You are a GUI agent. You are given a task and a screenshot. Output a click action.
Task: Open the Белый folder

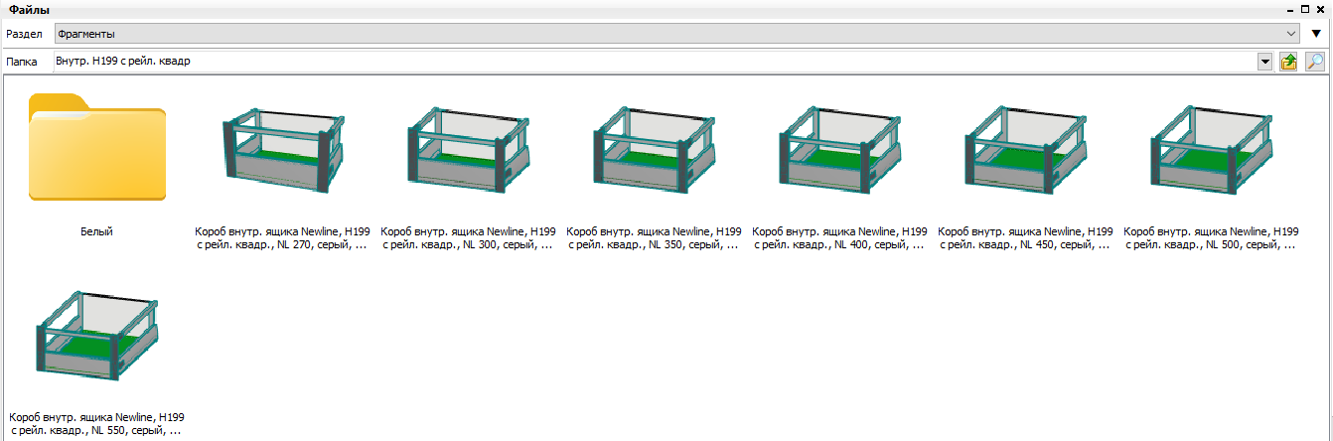click(97, 147)
